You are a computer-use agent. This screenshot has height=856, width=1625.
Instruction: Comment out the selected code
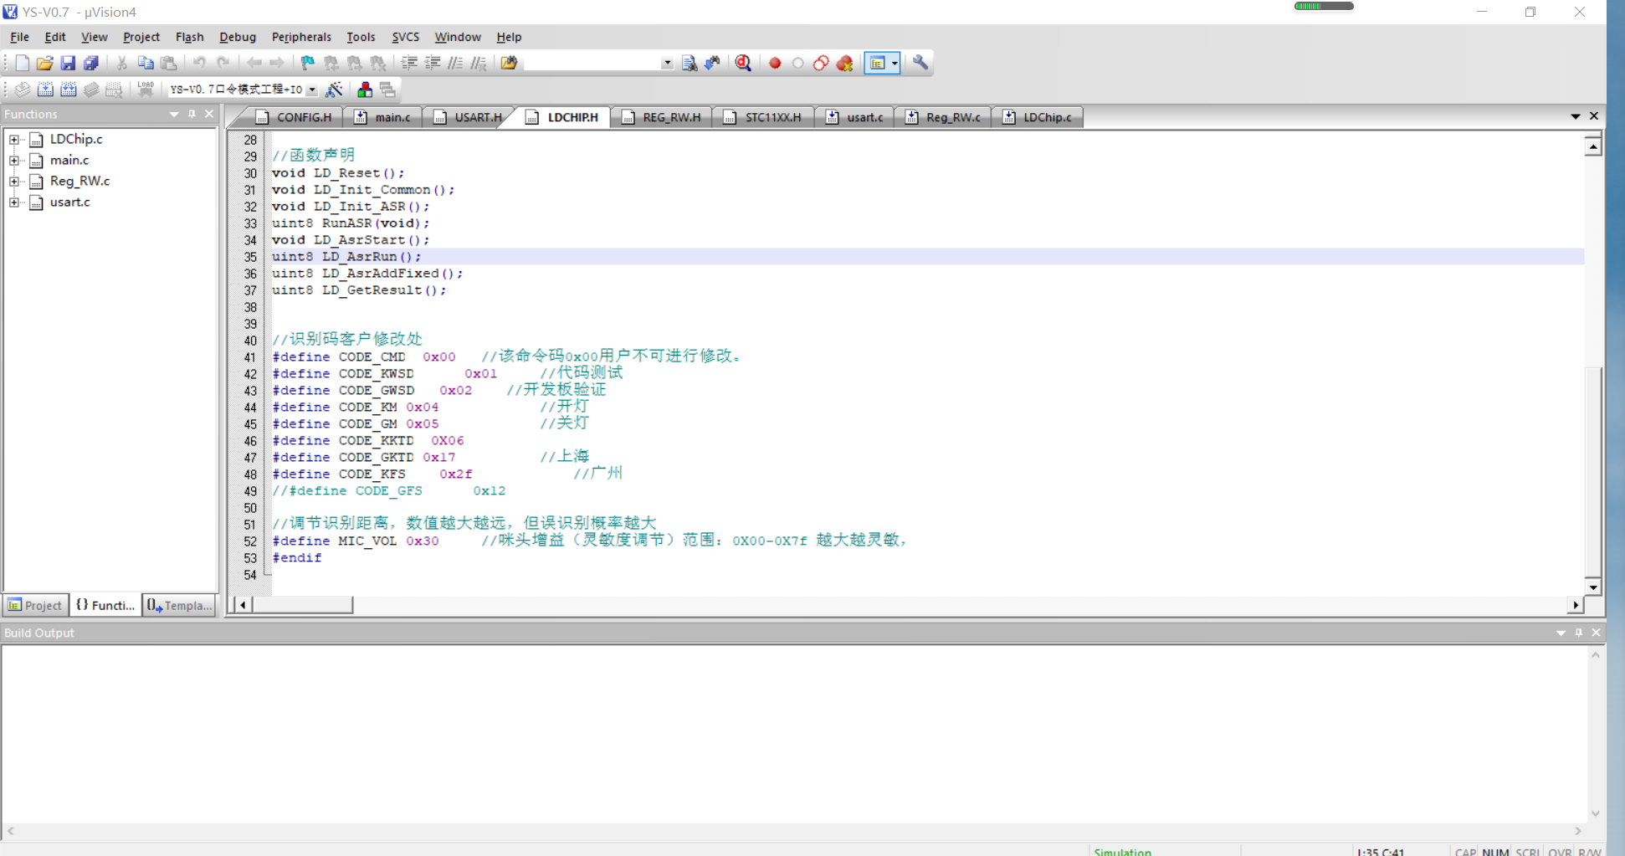455,63
